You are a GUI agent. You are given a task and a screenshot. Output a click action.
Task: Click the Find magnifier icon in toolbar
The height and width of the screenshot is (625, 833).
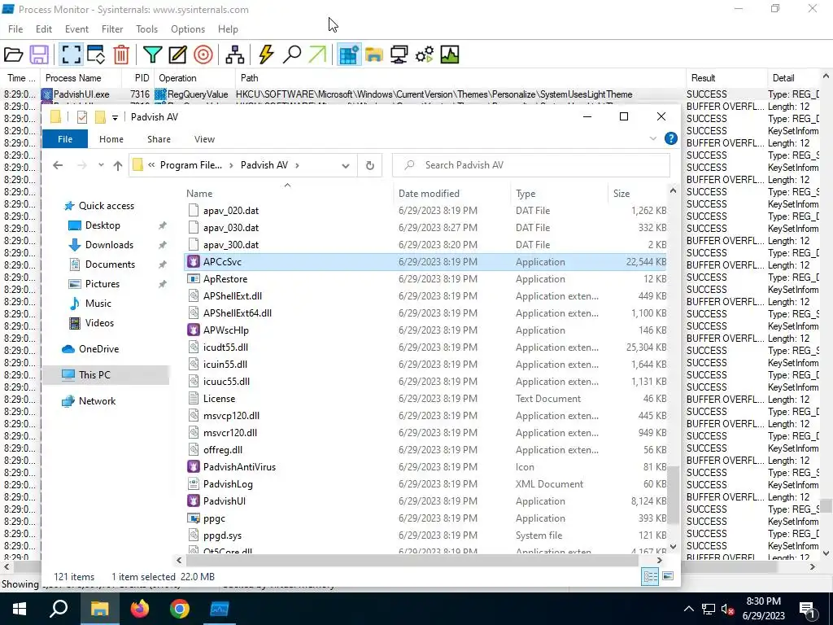292,55
